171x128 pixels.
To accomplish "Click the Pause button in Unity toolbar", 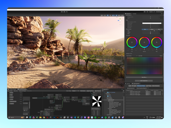I will click(64, 12).
